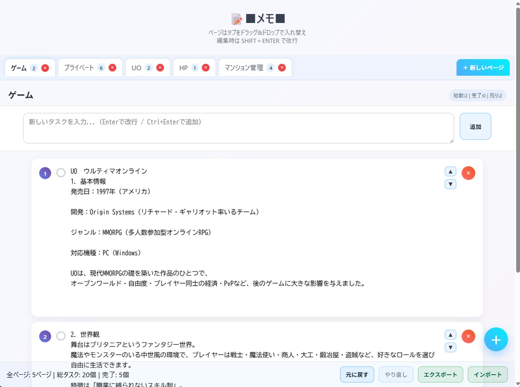Click the 1. 基本情報 line

(x=88, y=181)
